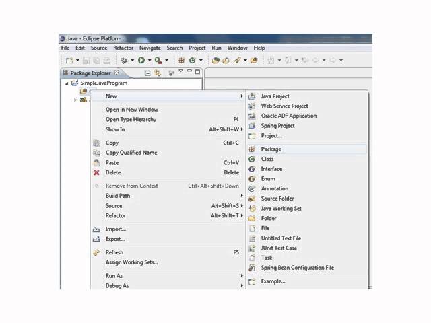
Task: Minimize the Package Explorer view
Action: (x=189, y=71)
